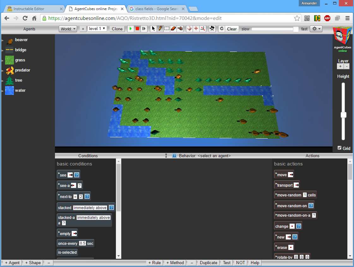Select the eraser tool in the toolbar
This screenshot has height=267, width=354.
(173, 29)
